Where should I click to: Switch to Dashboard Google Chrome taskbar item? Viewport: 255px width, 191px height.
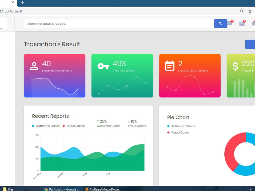click(62, 189)
